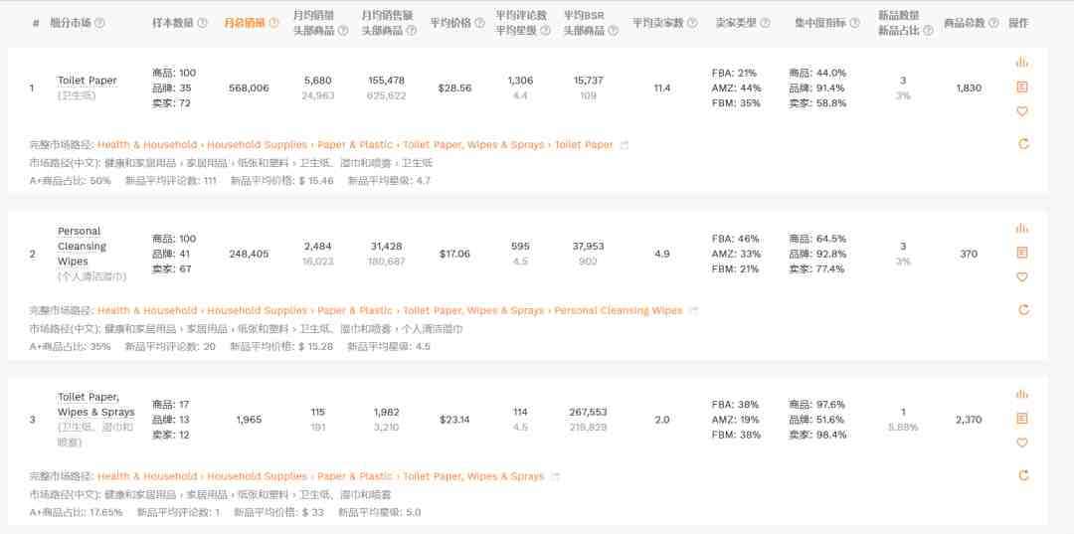The height and width of the screenshot is (534, 1074).
Task: Click the 操作 column header
Action: point(1018,23)
